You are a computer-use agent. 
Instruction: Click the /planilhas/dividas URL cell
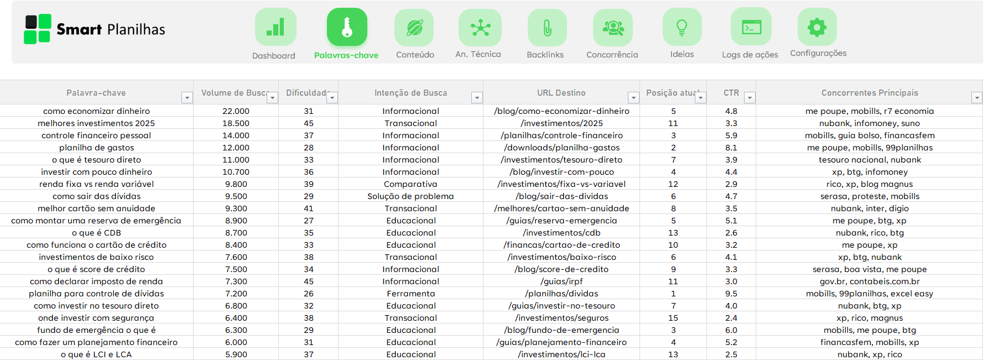(561, 294)
